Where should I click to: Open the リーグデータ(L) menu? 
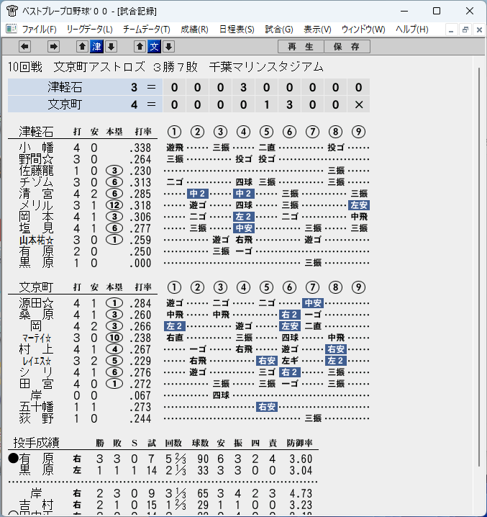(x=90, y=30)
